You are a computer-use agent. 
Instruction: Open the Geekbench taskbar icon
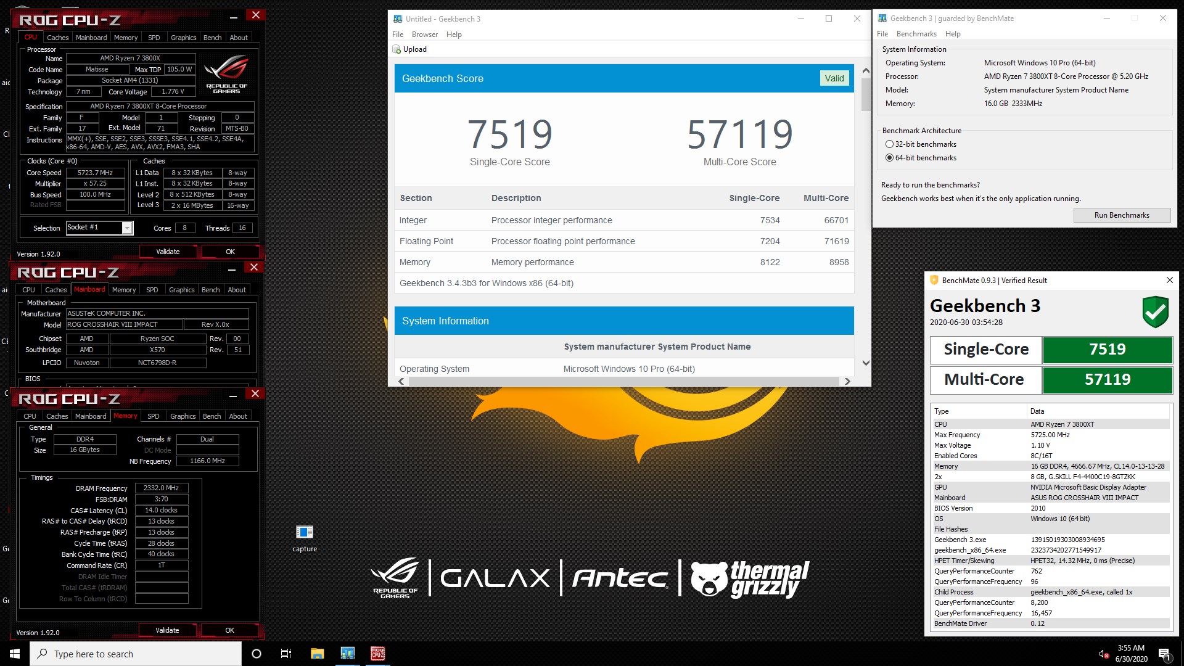pos(348,654)
